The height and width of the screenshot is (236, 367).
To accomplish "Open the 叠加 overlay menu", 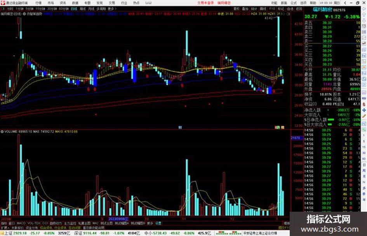I will 245,9.
